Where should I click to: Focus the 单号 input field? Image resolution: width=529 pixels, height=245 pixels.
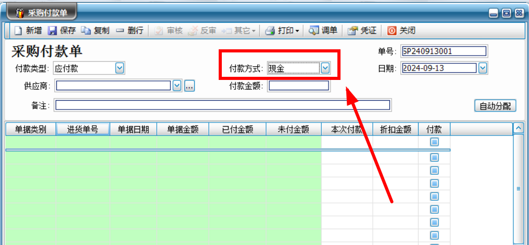(x=444, y=51)
